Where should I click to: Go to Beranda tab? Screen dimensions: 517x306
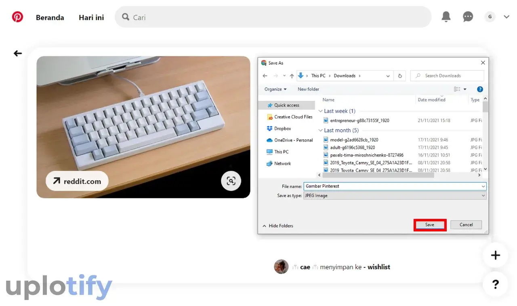tap(50, 17)
